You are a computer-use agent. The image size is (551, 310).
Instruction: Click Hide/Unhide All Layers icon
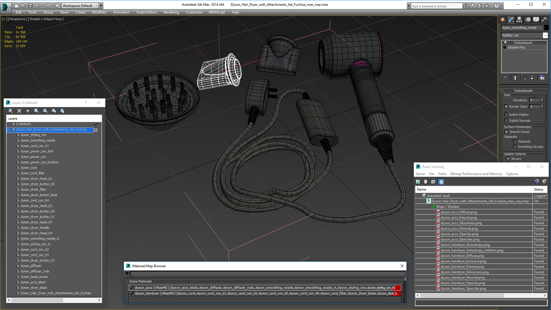tap(54, 111)
